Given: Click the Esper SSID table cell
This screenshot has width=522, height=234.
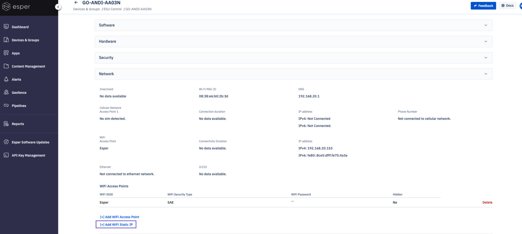Looking at the screenshot, I should (104, 202).
